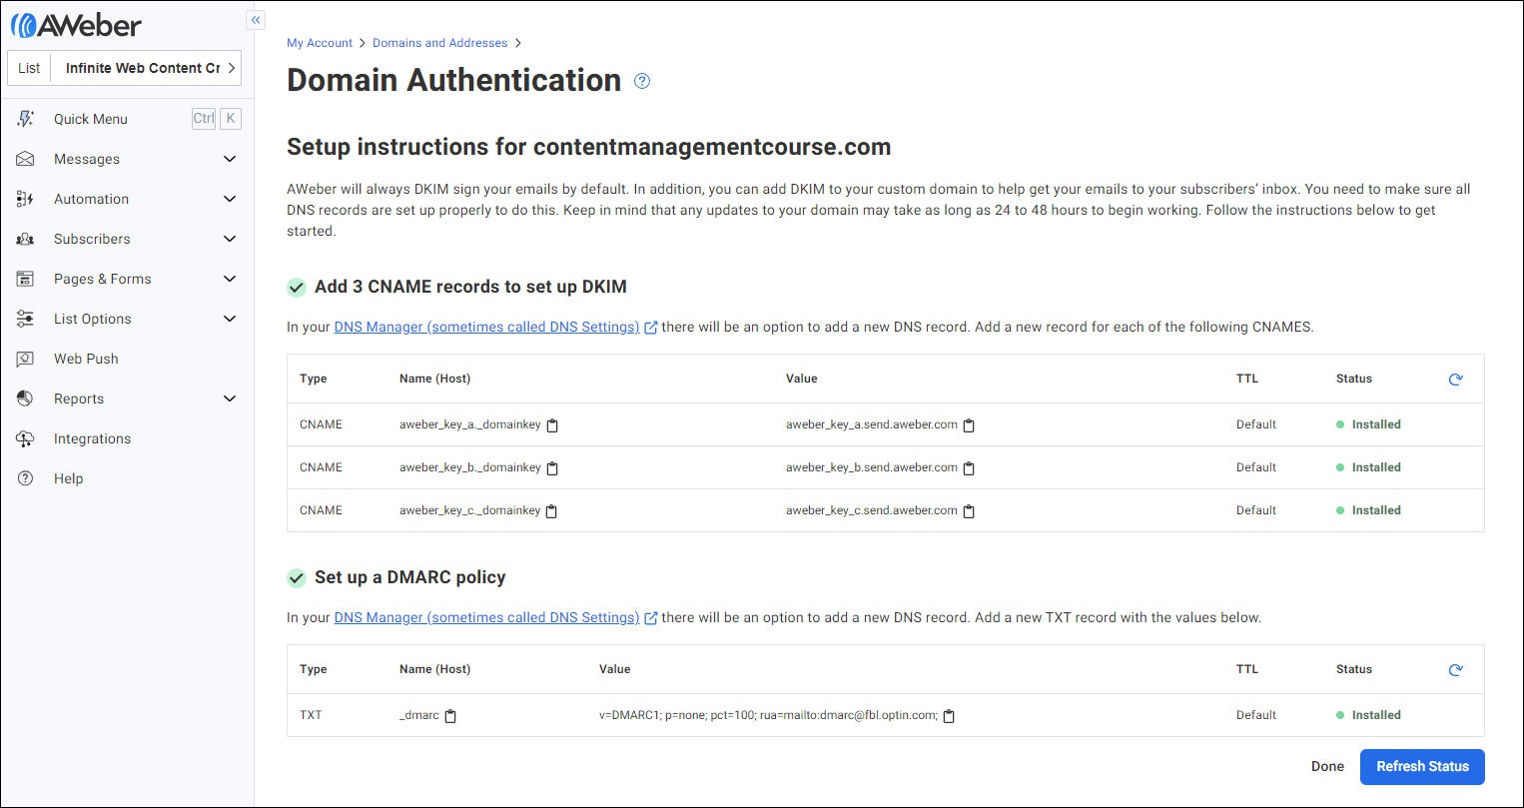This screenshot has width=1524, height=808.
Task: Select the v=DMARC1 record value text
Action: pos(768,715)
